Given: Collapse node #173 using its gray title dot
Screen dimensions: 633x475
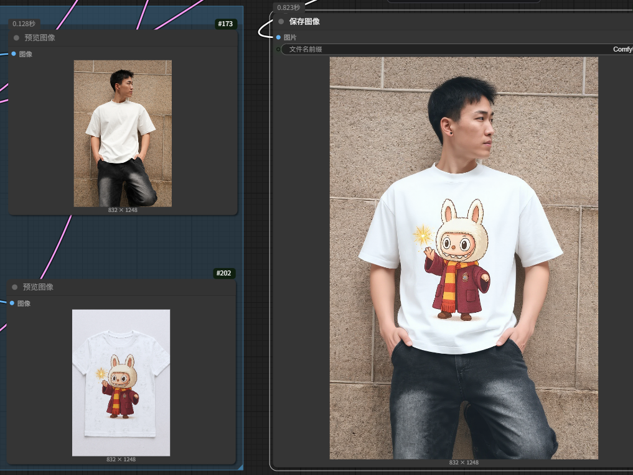Looking at the screenshot, I should click(x=16, y=37).
